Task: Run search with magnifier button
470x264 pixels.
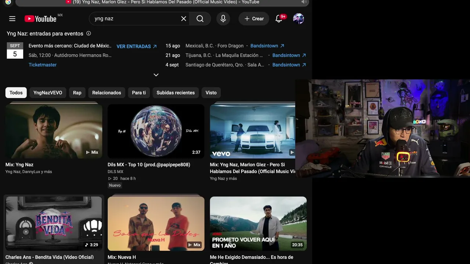Action: tap(200, 19)
